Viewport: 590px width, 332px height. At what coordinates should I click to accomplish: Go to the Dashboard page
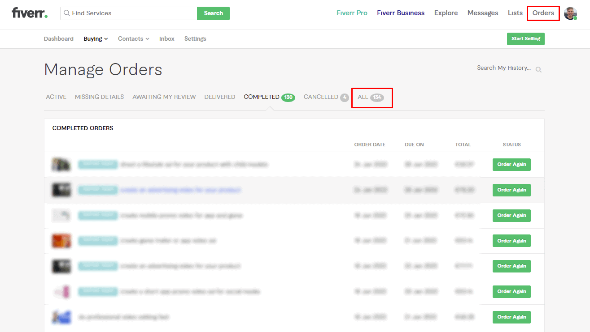59,39
